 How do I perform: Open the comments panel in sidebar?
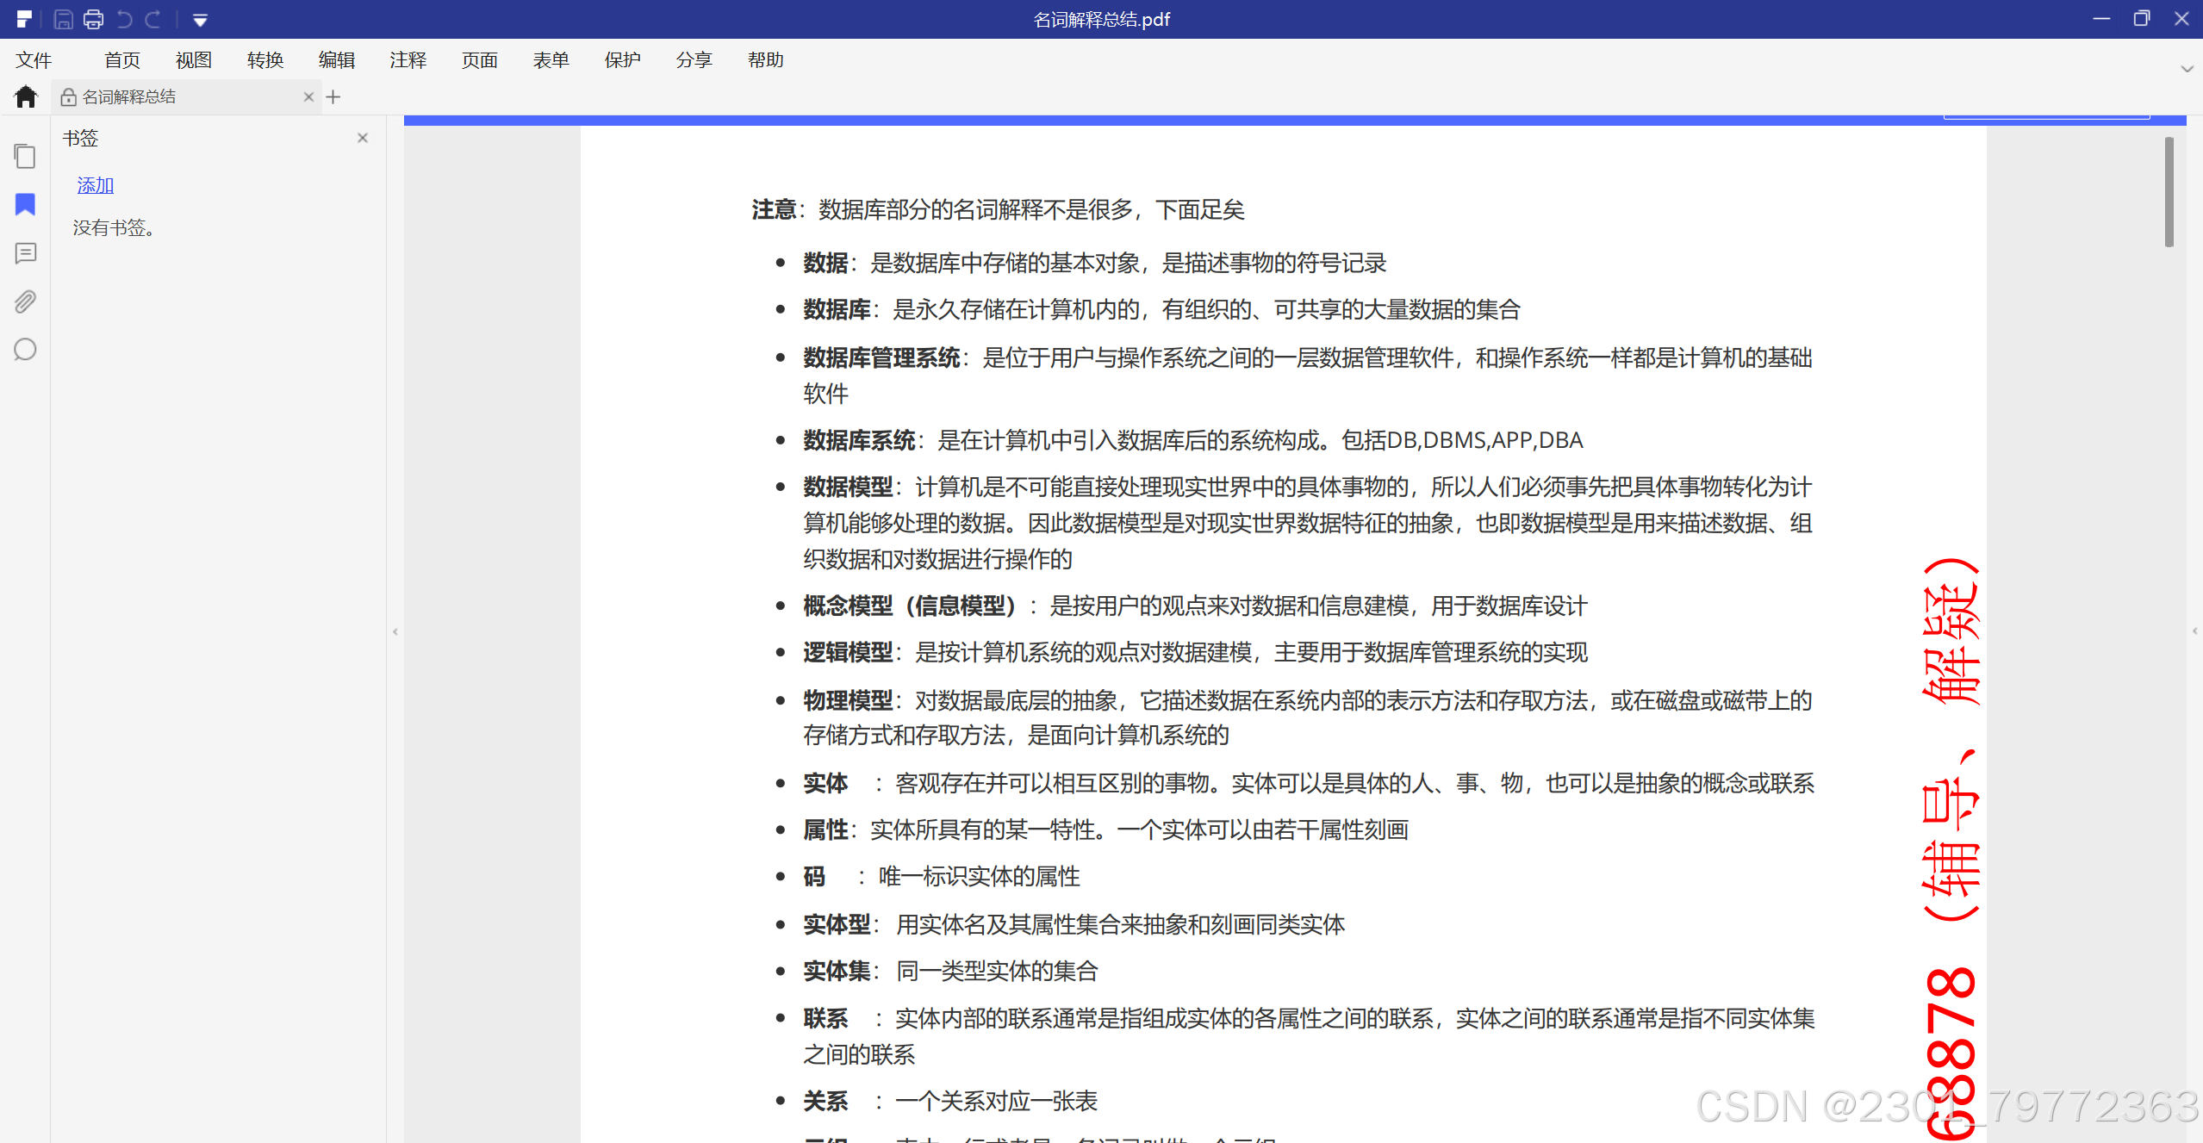(x=25, y=252)
